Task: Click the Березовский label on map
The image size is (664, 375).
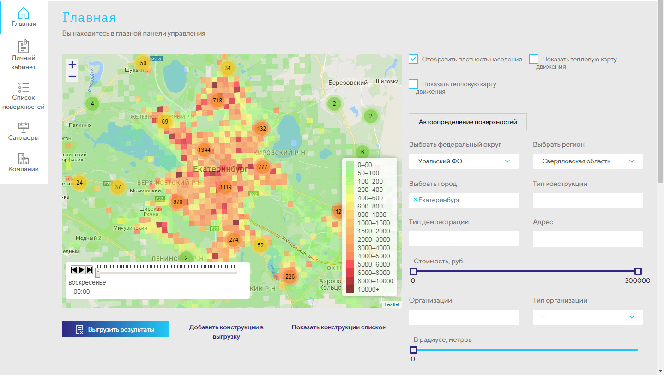Action: [348, 83]
